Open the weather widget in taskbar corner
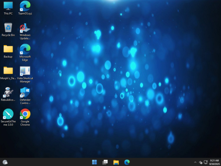Screen dimensions: 221x166 tap(5, 162)
